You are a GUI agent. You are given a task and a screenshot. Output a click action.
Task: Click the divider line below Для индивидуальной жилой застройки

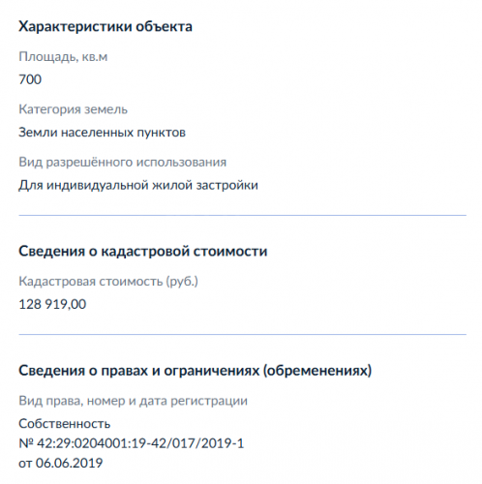click(x=243, y=215)
